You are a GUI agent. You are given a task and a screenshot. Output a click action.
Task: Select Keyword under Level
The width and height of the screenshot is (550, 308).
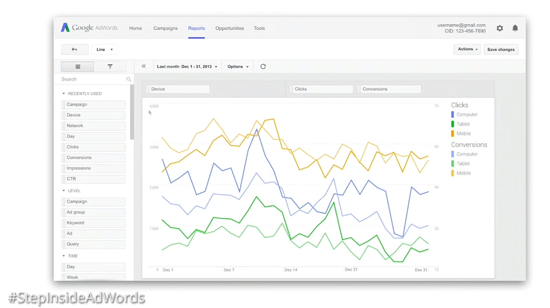point(93,223)
